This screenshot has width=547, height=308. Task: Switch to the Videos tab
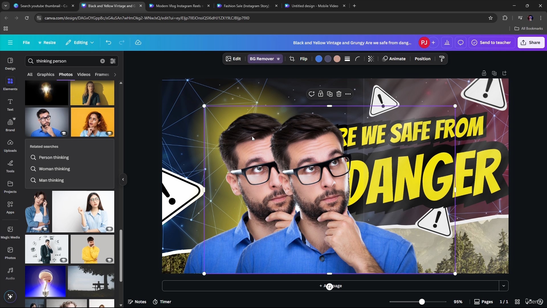(84, 74)
